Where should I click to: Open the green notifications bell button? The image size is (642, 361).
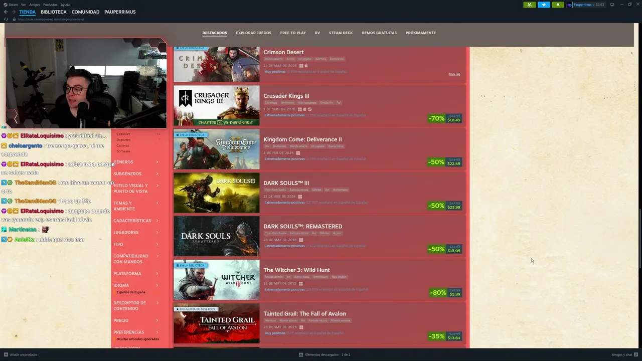point(558,5)
